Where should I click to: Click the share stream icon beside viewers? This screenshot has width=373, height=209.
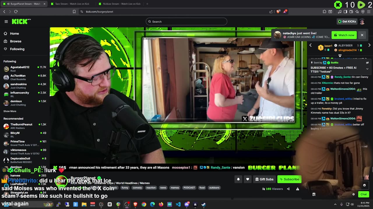pyautogui.click(x=288, y=189)
